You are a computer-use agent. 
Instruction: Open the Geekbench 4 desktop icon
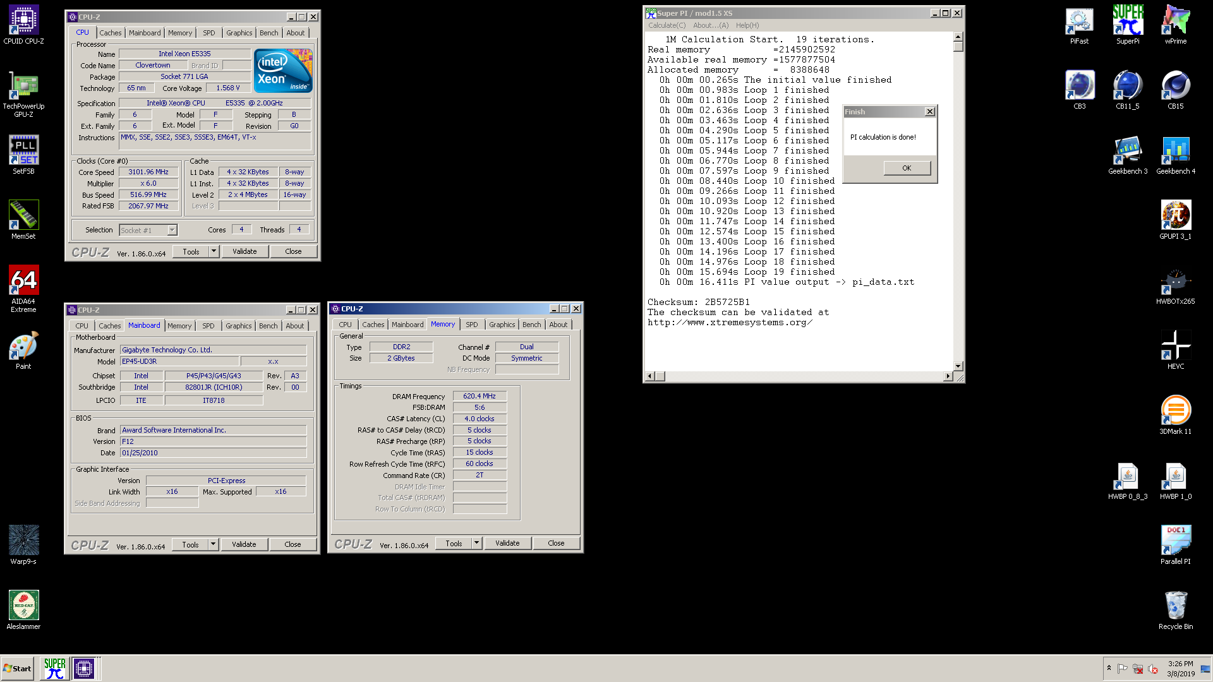(x=1176, y=155)
